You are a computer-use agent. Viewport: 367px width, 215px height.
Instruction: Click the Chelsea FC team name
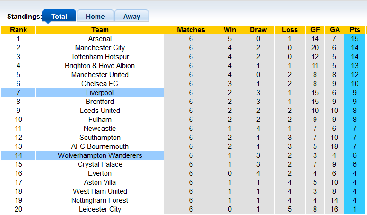click(x=100, y=84)
